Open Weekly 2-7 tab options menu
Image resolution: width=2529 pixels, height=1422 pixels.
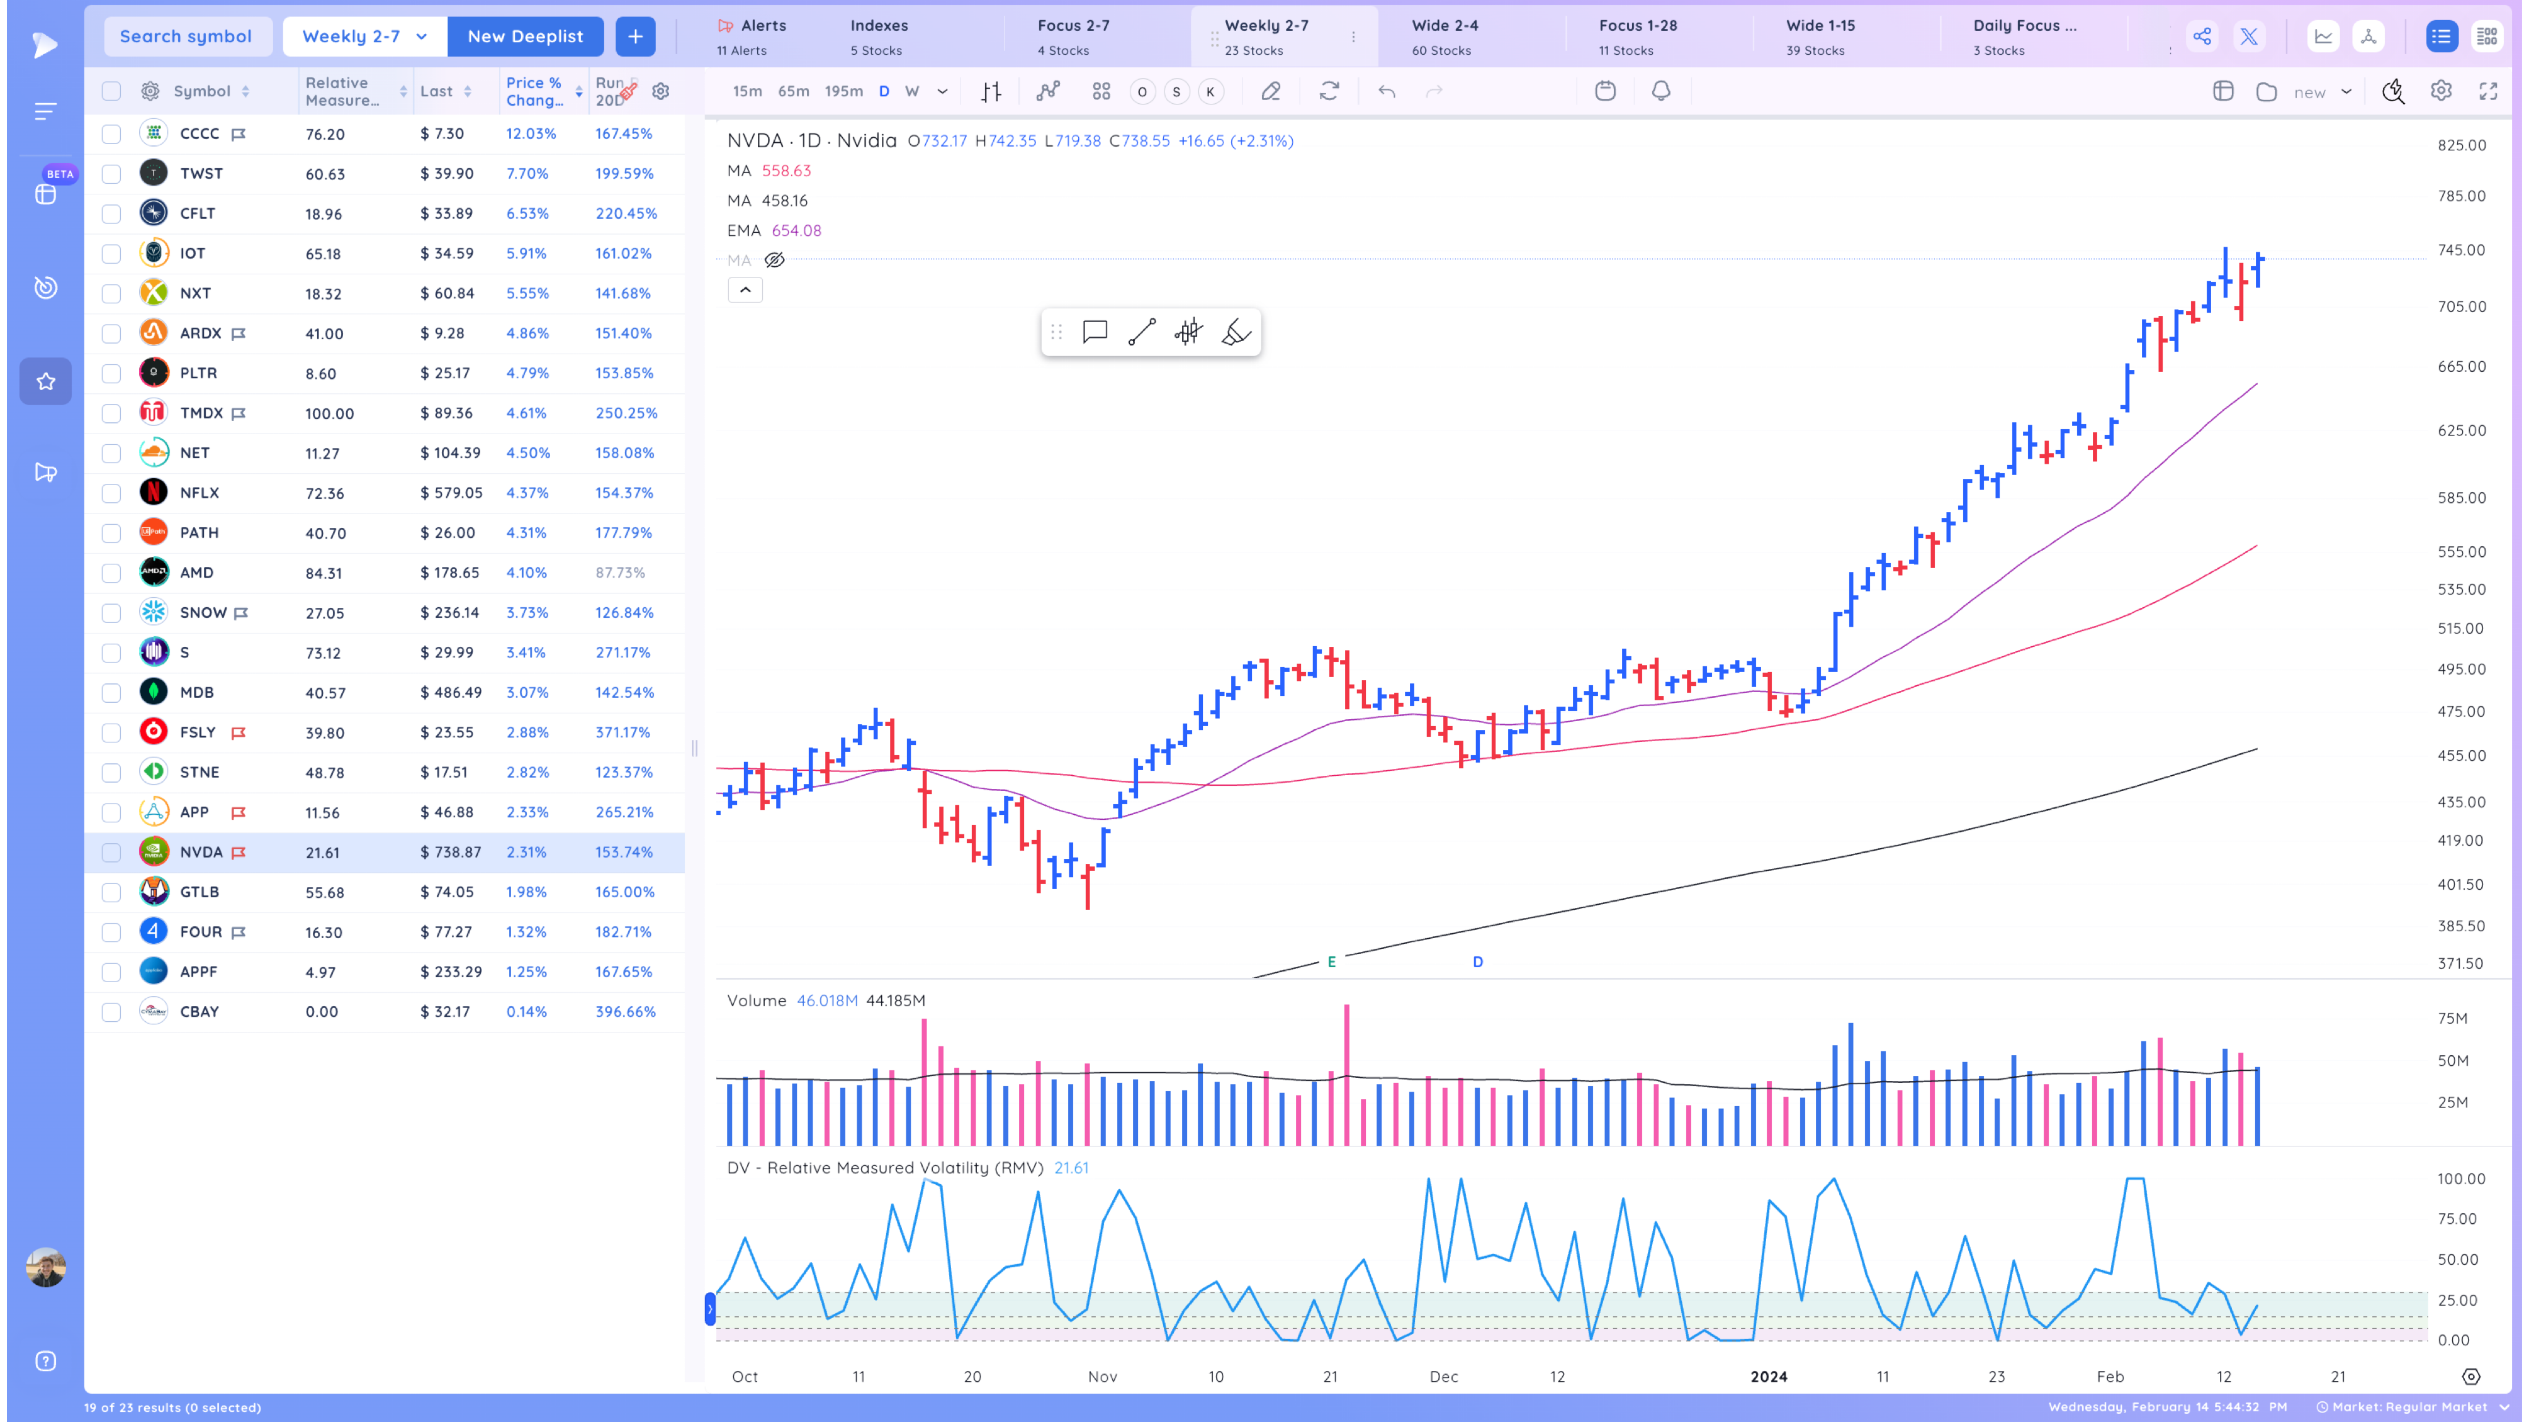pos(1353,36)
